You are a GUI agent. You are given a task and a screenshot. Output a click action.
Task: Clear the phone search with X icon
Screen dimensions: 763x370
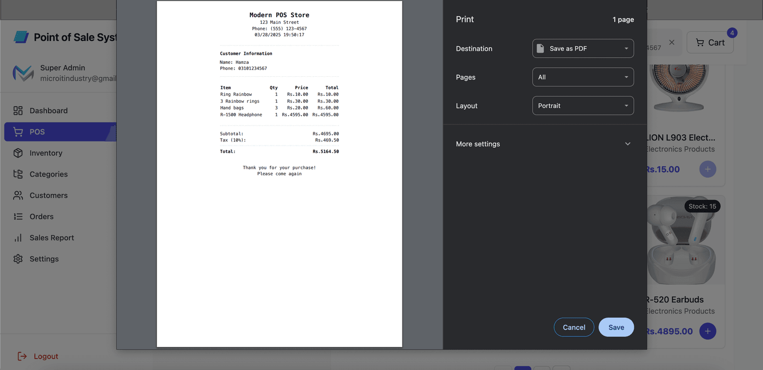click(x=671, y=42)
